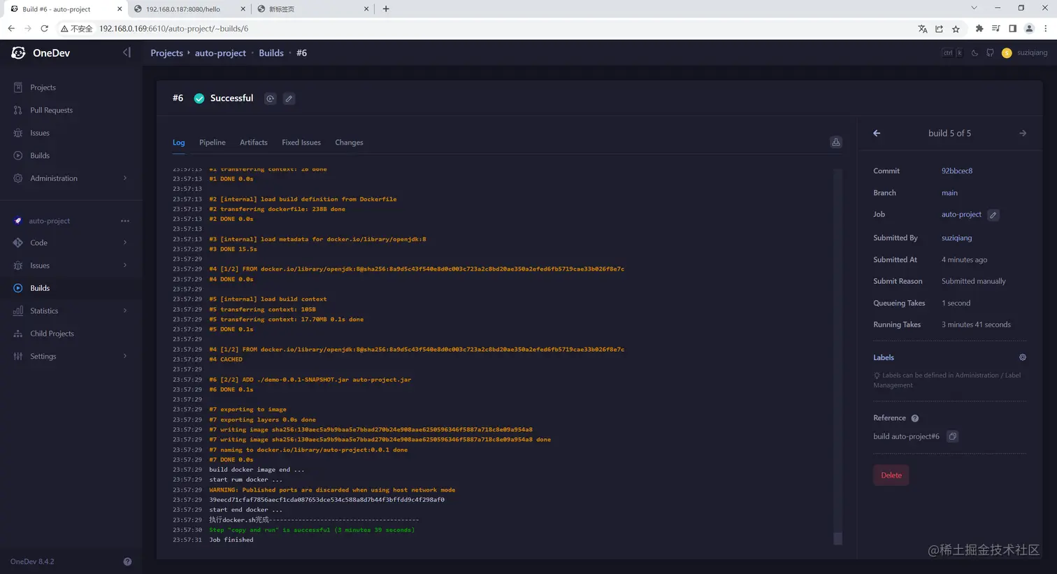Open the Chrome translate page icon
Image resolution: width=1057 pixels, height=574 pixels.
tap(923, 29)
